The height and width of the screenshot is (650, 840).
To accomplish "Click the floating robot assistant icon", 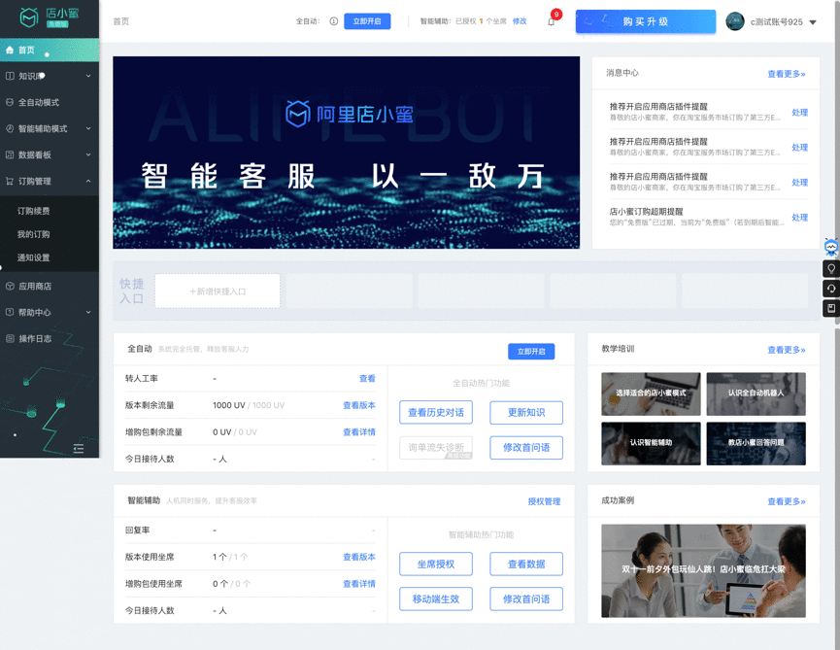I will [x=831, y=247].
